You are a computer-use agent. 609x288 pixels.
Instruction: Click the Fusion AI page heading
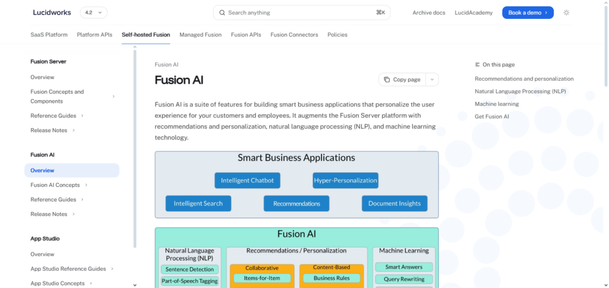pyautogui.click(x=178, y=80)
